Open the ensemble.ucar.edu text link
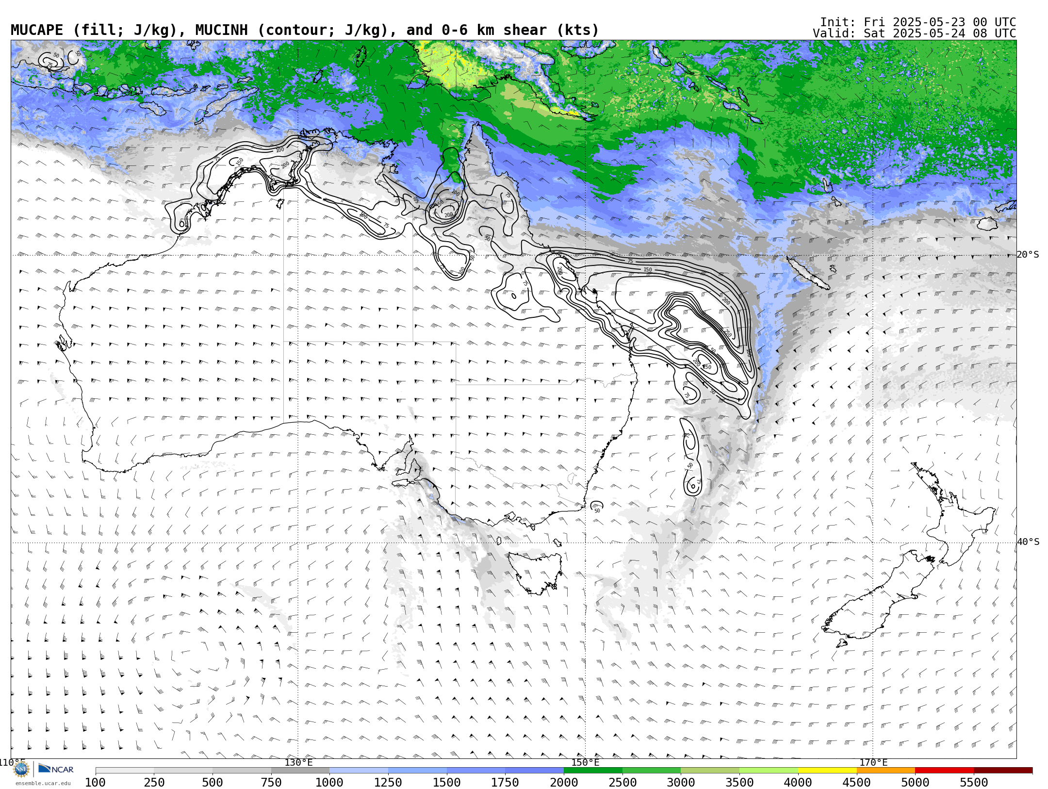Viewport: 1048px width, 789px height. point(43,783)
